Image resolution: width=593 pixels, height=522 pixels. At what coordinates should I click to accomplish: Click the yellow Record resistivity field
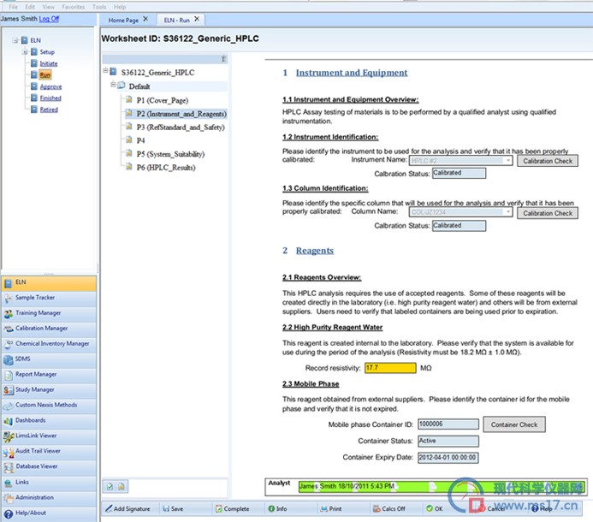coord(390,368)
